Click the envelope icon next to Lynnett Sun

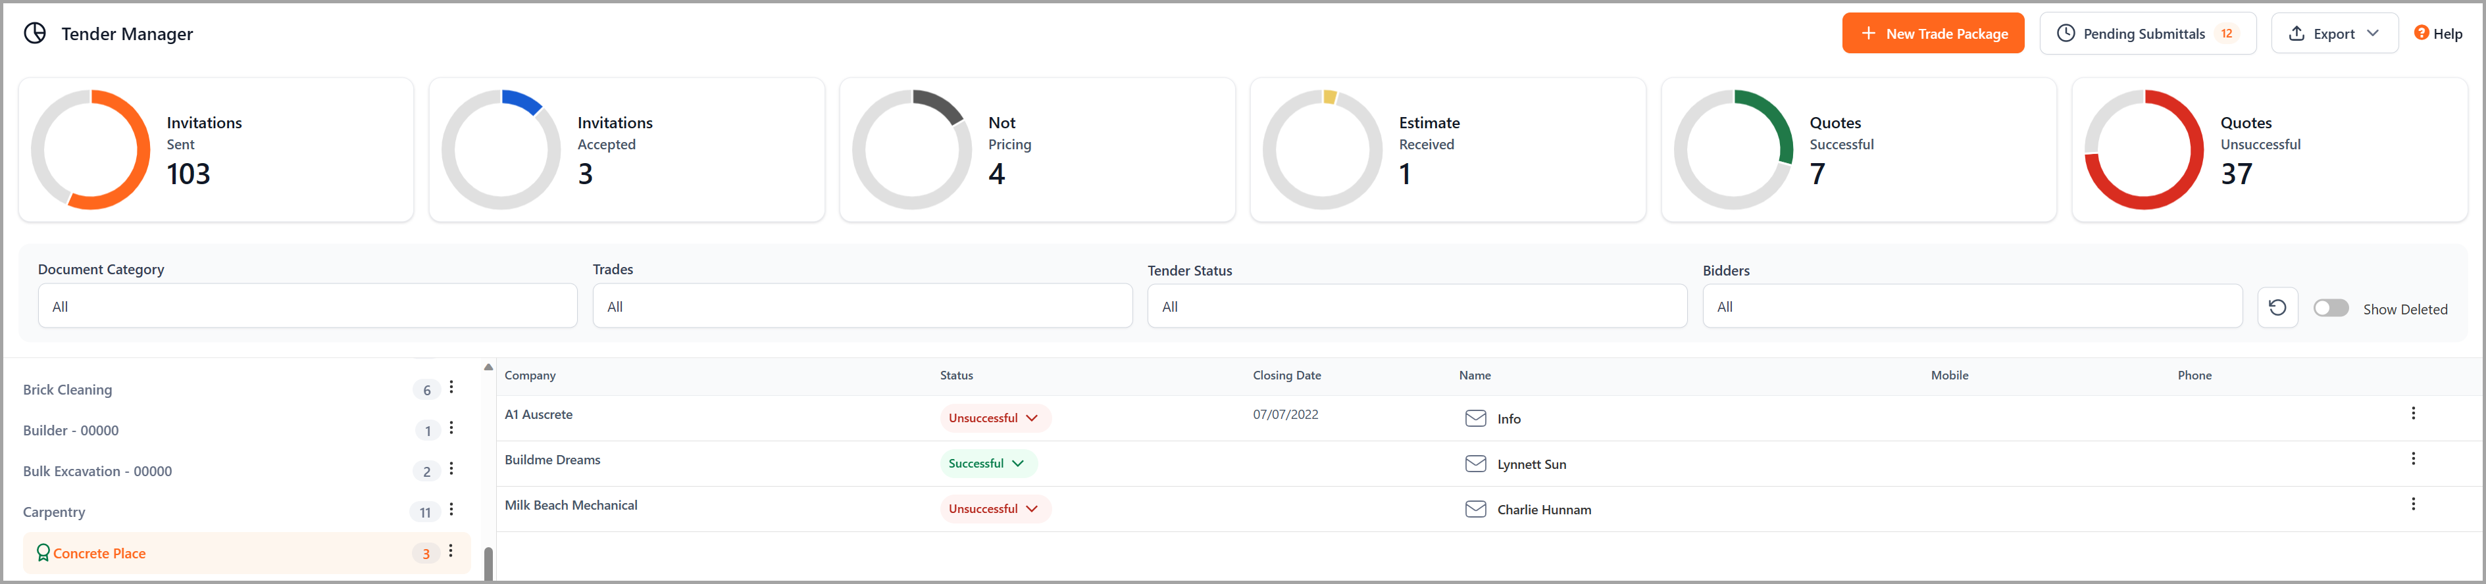tap(1475, 464)
